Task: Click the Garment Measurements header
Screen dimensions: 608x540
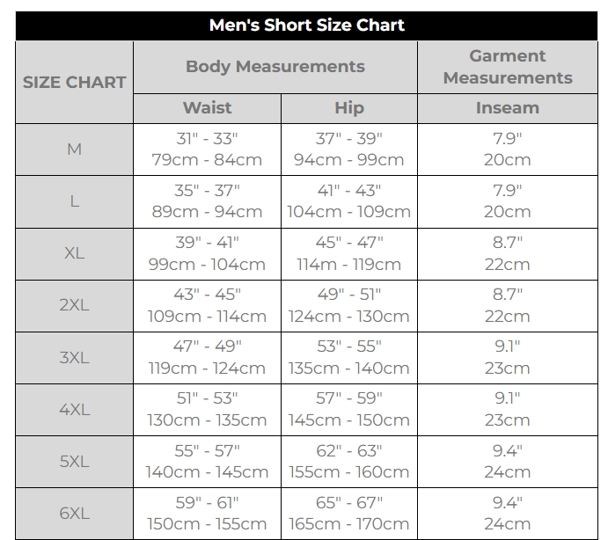Action: (508, 67)
